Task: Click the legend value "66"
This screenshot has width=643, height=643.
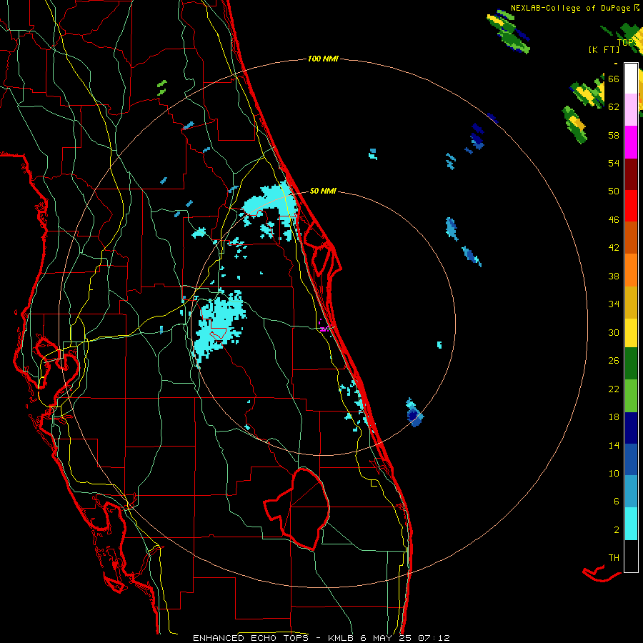Action: click(x=614, y=79)
